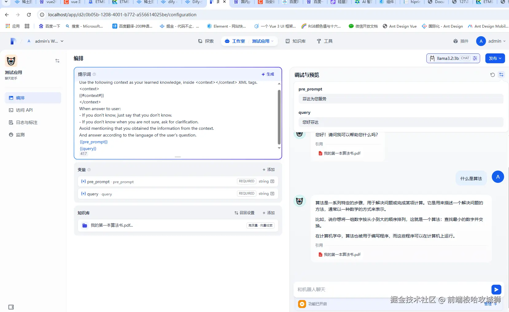Open 召回设置 retrieval settings

[245, 213]
